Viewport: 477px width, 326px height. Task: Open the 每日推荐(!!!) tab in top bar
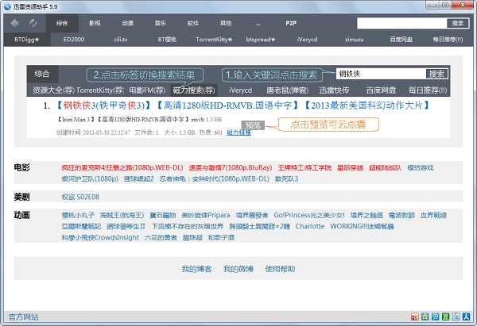(x=451, y=38)
